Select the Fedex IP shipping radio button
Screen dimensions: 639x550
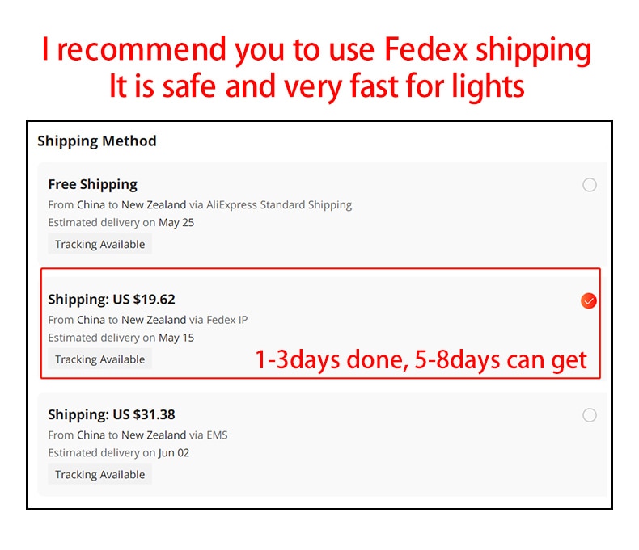pyautogui.click(x=589, y=300)
